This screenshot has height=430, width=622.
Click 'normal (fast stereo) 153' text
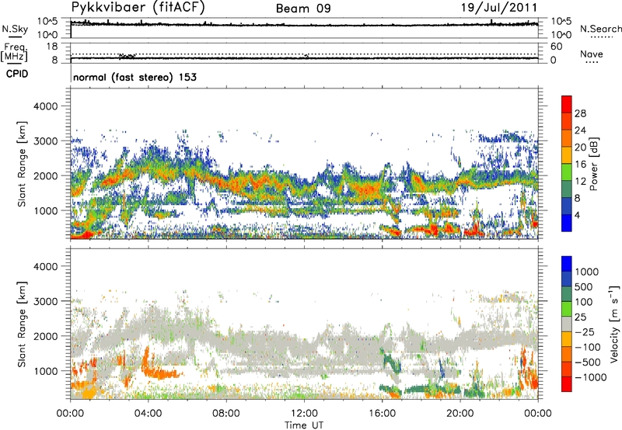(x=135, y=77)
